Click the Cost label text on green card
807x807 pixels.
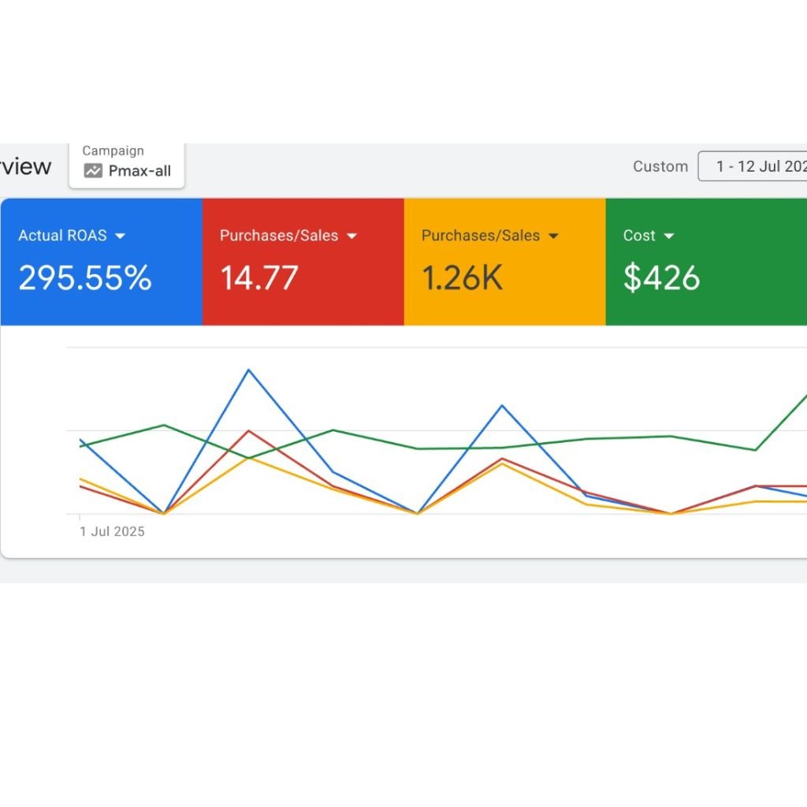click(x=639, y=236)
